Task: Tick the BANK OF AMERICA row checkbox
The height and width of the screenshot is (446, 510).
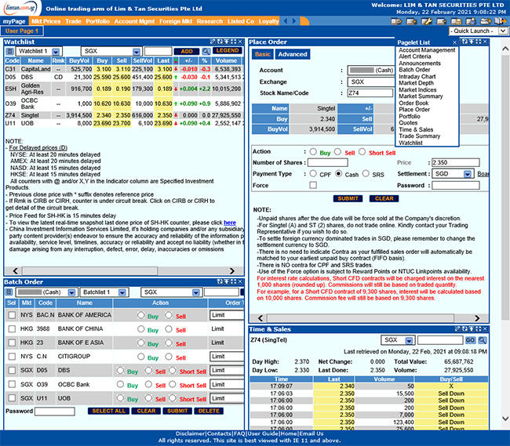Action: click(12, 315)
